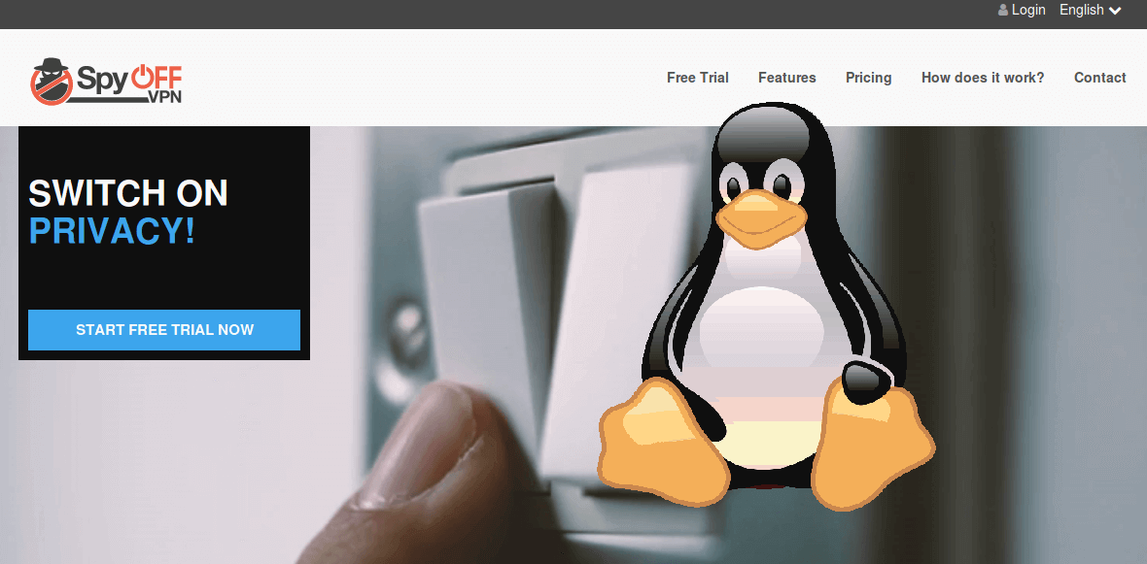Click the user icon beside Login
Screen dimensions: 1147x564
click(1003, 11)
